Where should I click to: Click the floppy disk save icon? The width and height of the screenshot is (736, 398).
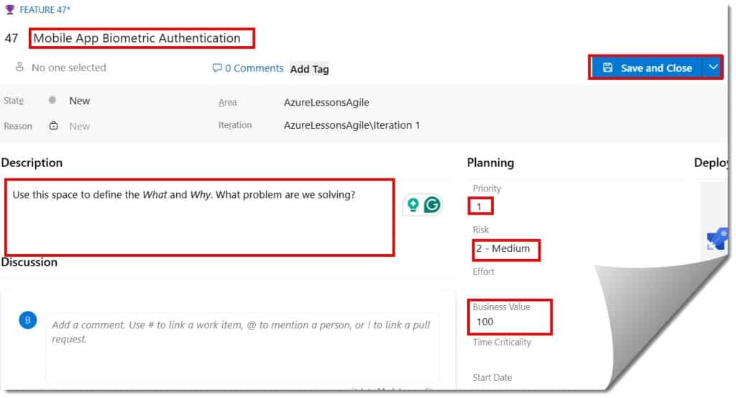[x=607, y=68]
